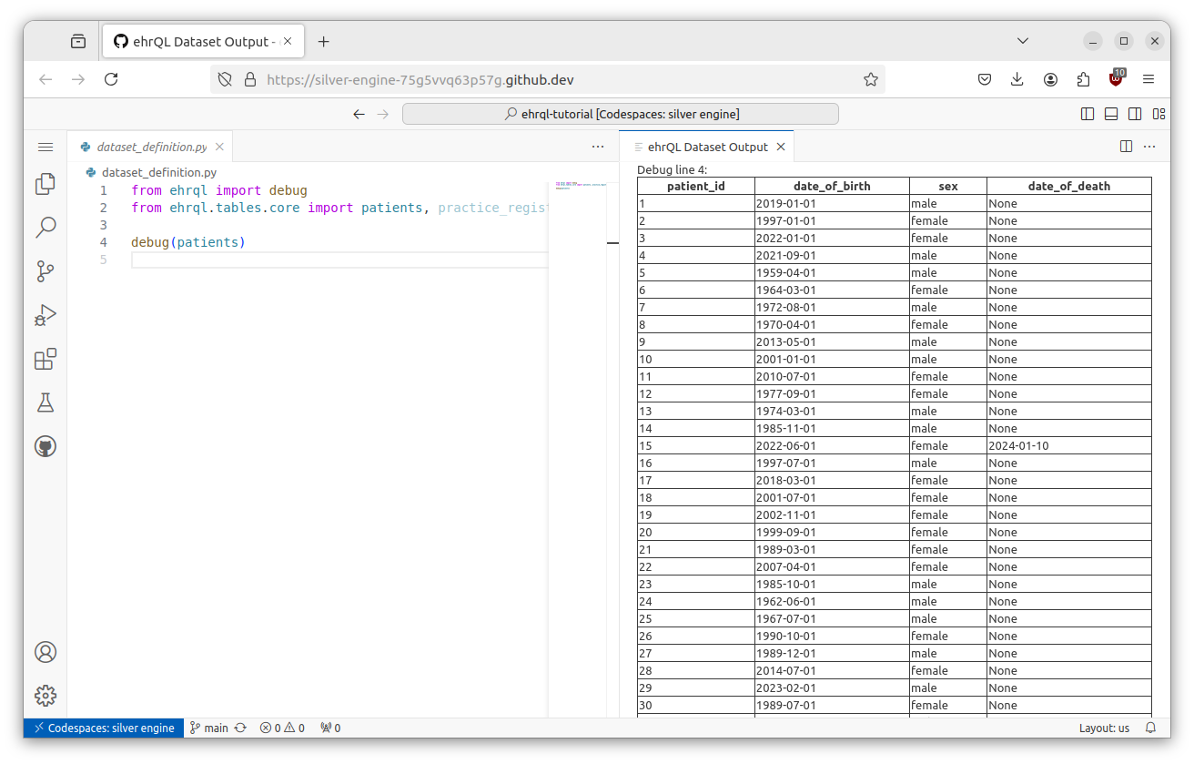Open browser downloads panel

1017,79
